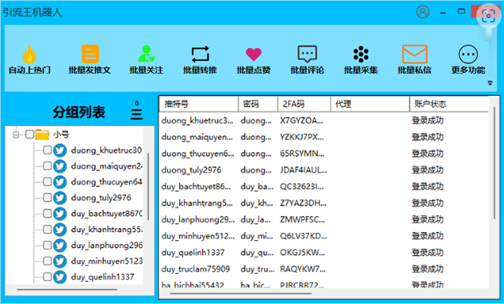The height and width of the screenshot is (304, 504).
Task: Collapse the 小号 tree node
Action: click(16, 134)
